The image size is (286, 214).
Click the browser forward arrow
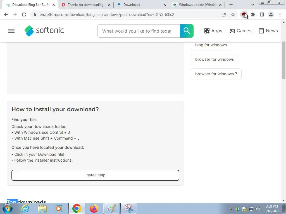click(15, 14)
